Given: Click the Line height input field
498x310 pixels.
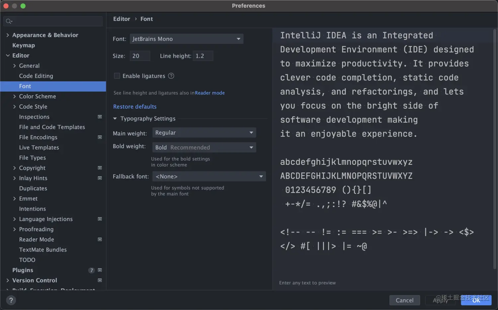Looking at the screenshot, I should click(203, 56).
